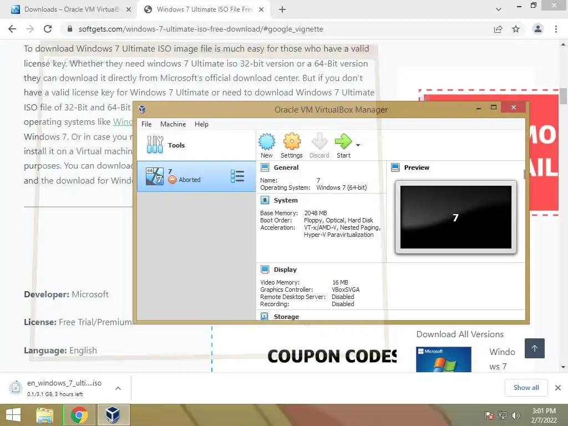Click the VM preview thumbnail
568x426 pixels.
pos(456,217)
